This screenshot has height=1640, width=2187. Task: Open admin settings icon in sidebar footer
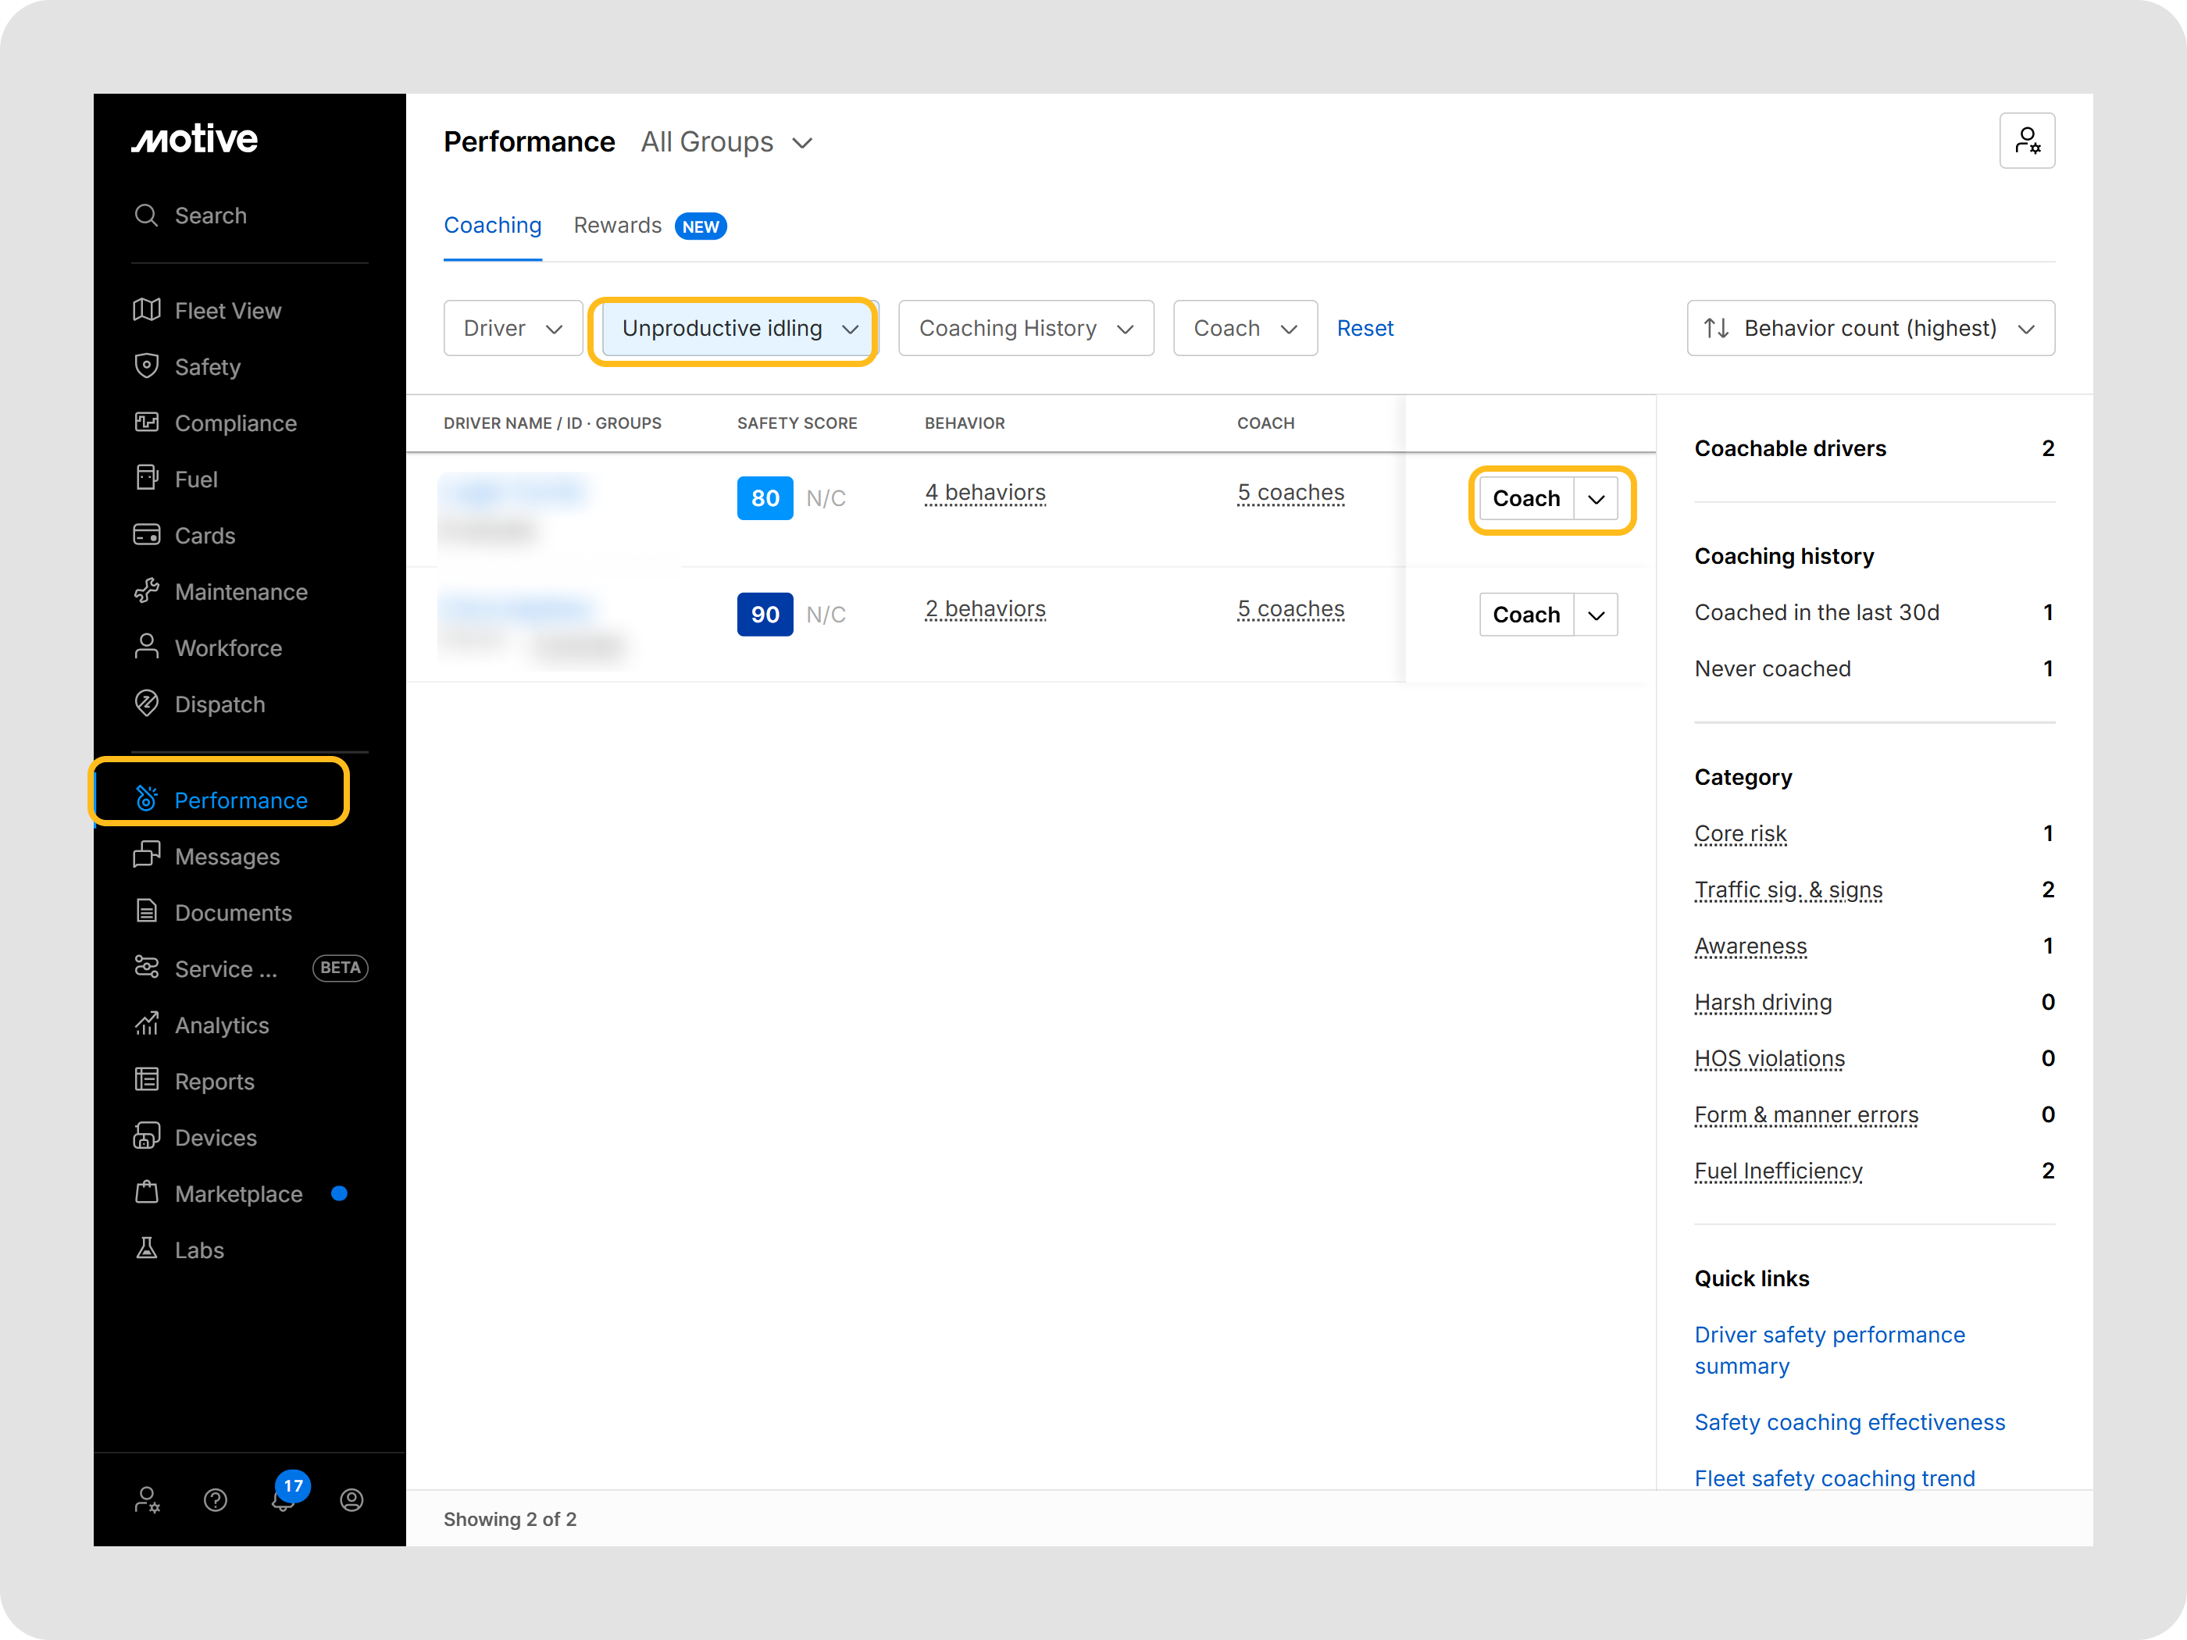coord(146,1499)
